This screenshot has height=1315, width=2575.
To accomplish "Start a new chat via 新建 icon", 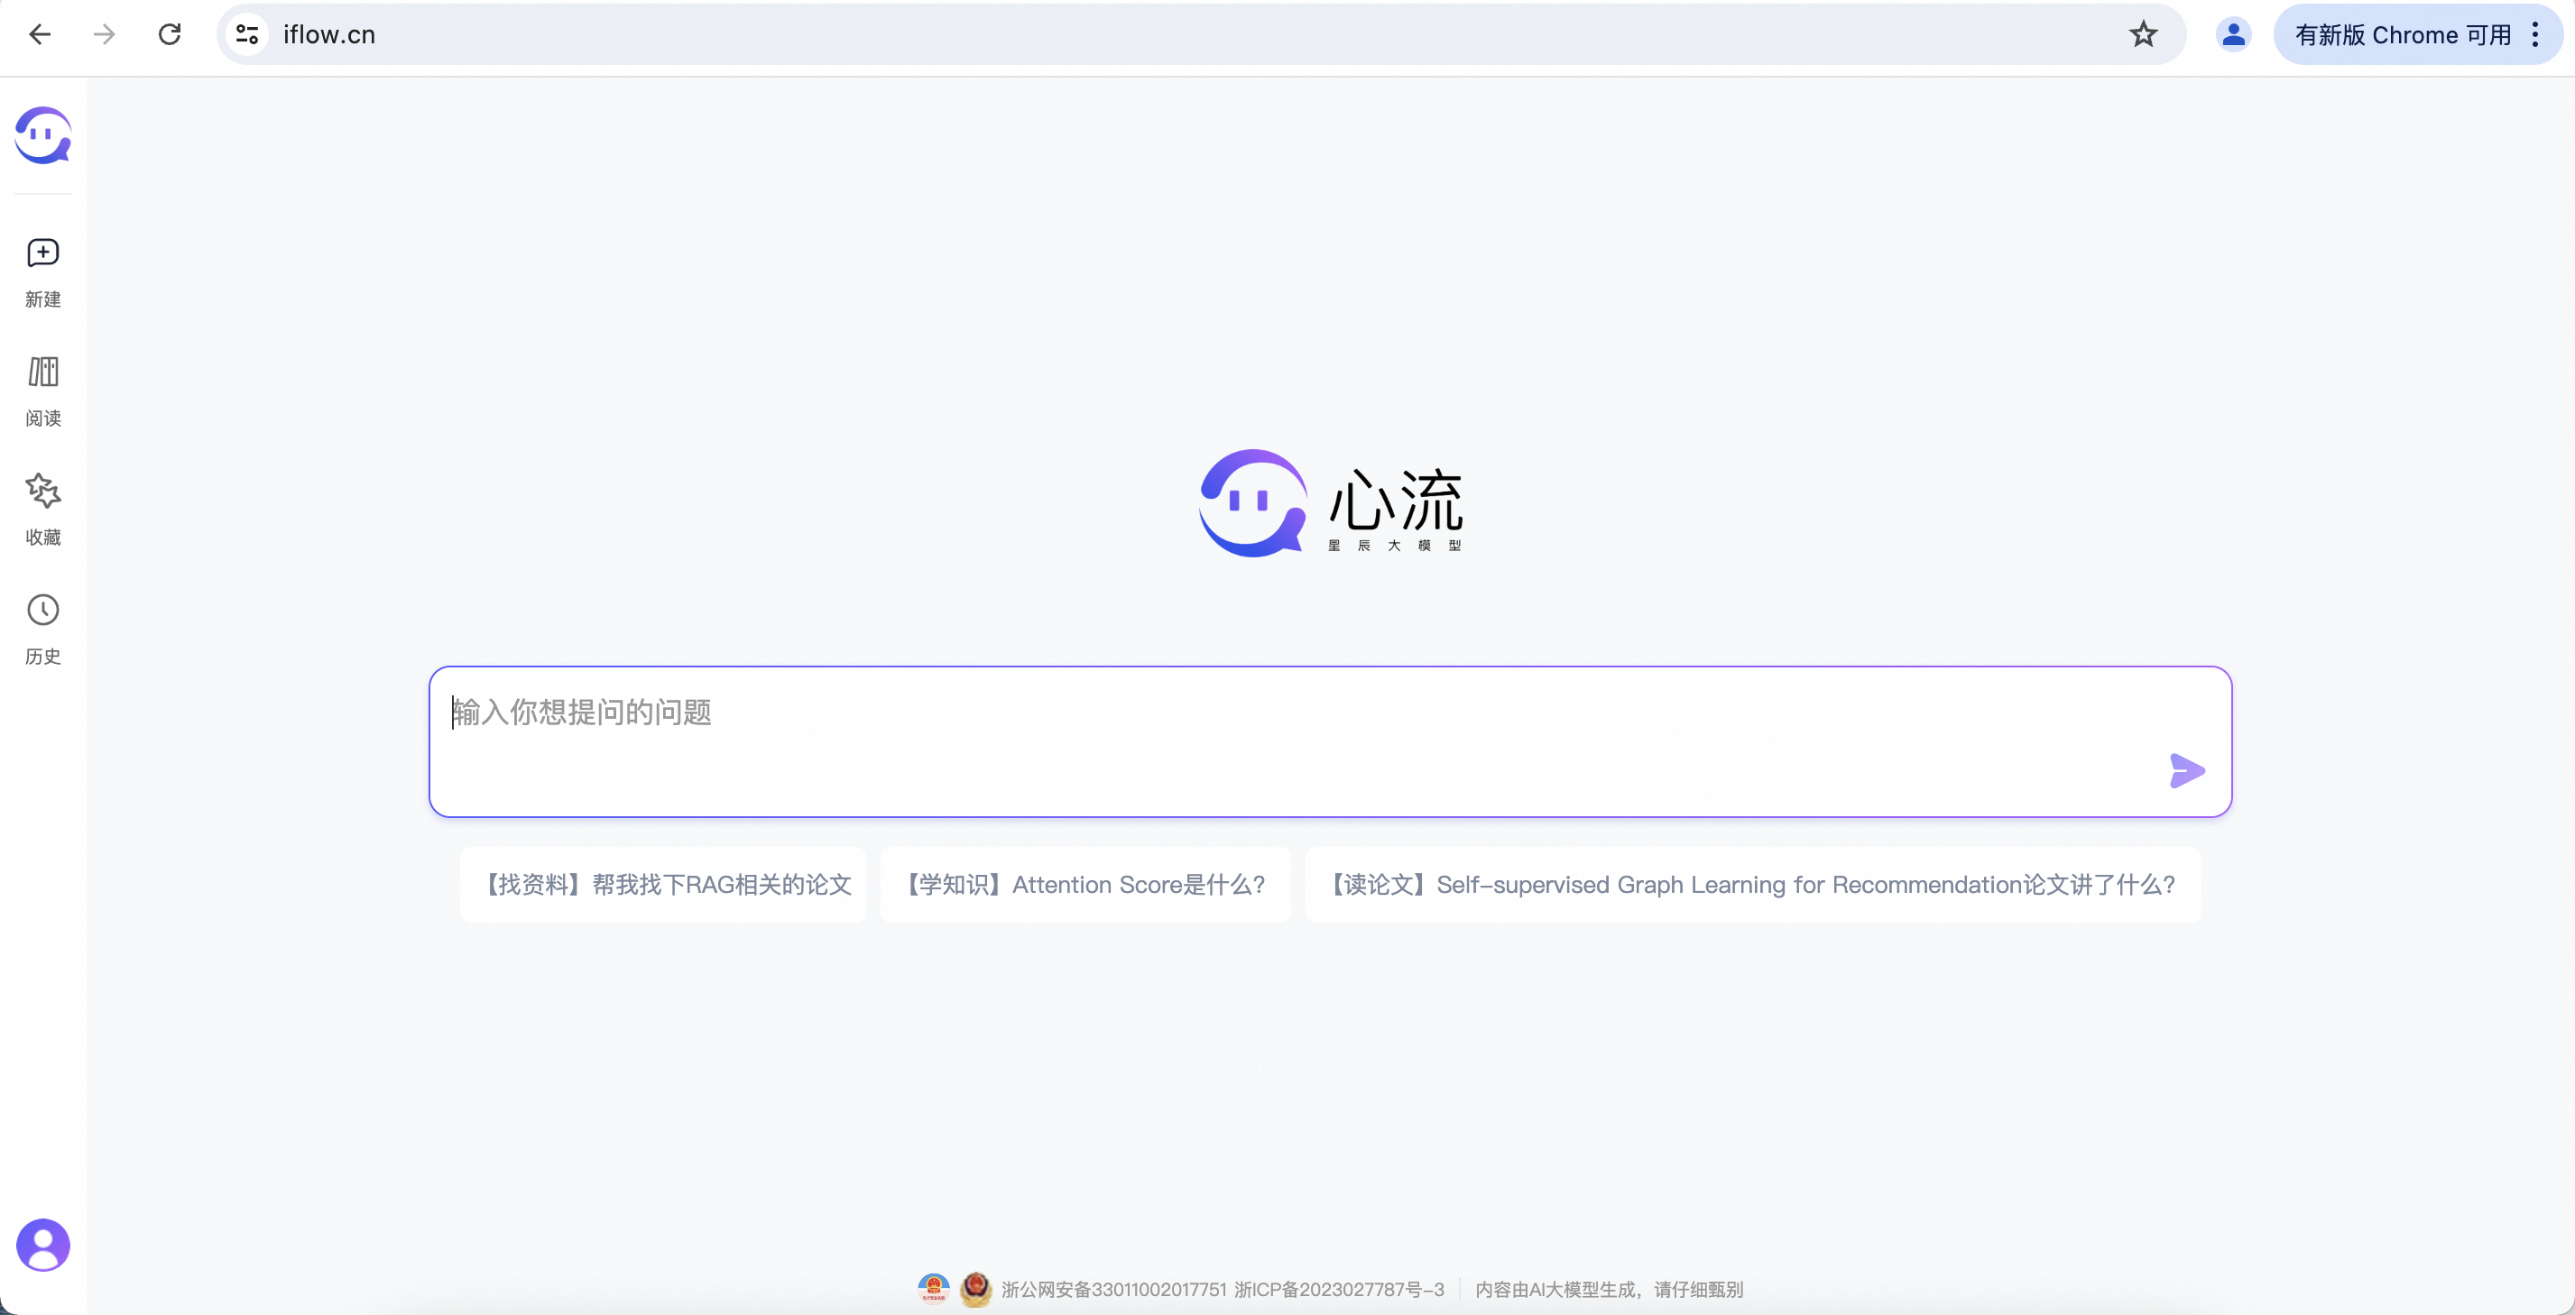I will coord(43,253).
